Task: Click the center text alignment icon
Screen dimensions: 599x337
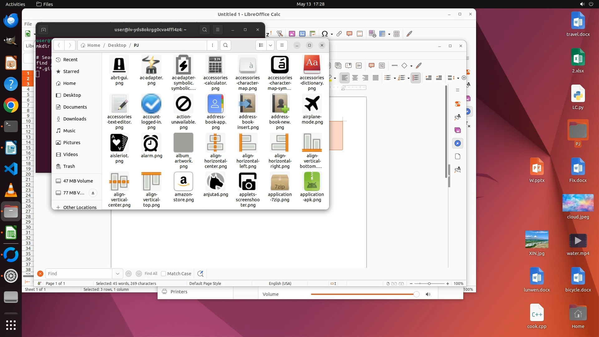Action: coord(355,78)
